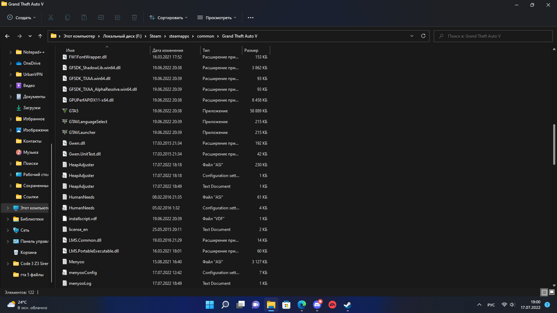Open the Просмотреть view dropdown
Image resolution: width=557 pixels, height=313 pixels.
217,17
